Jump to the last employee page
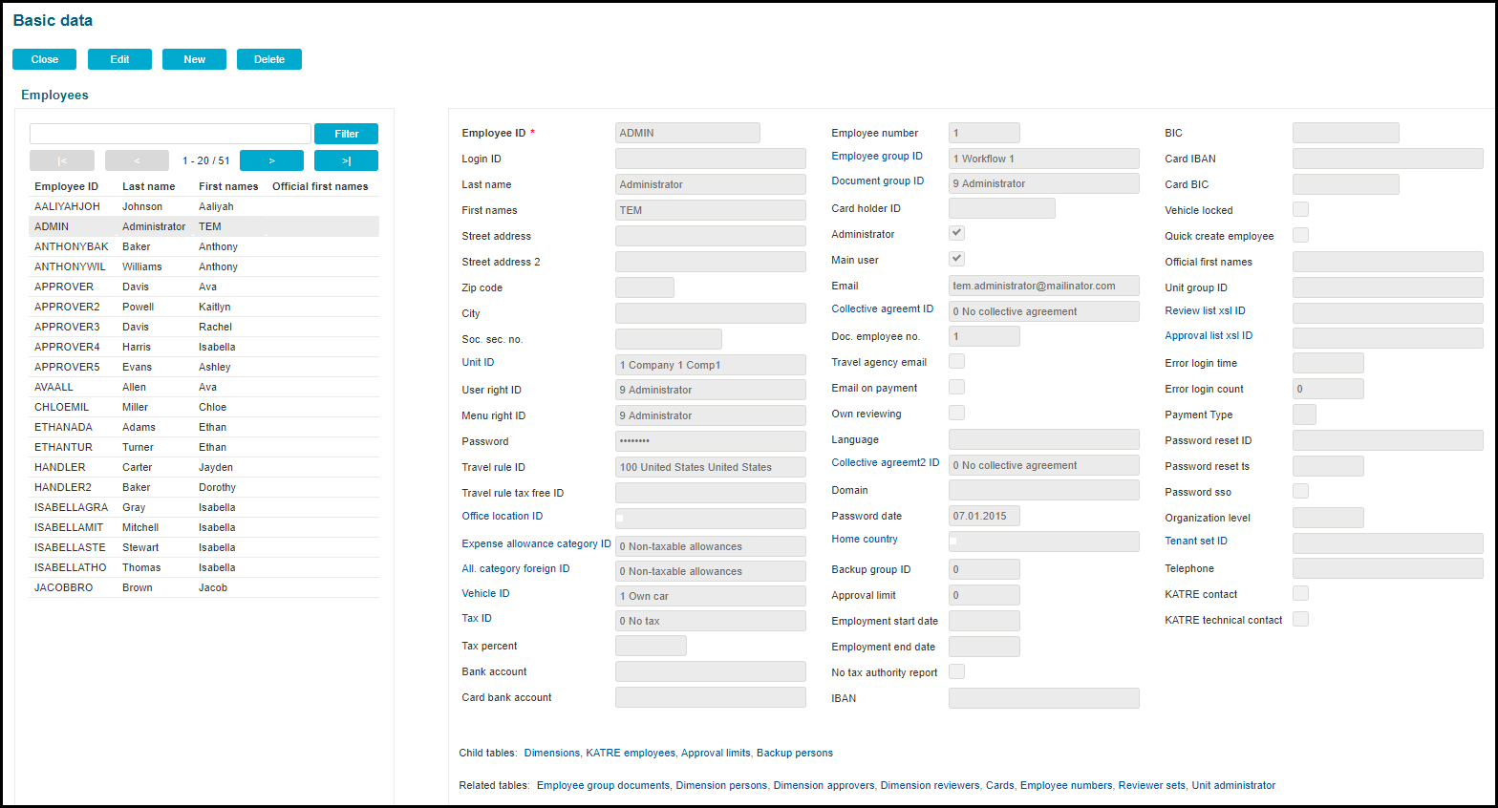The image size is (1498, 808). click(346, 160)
